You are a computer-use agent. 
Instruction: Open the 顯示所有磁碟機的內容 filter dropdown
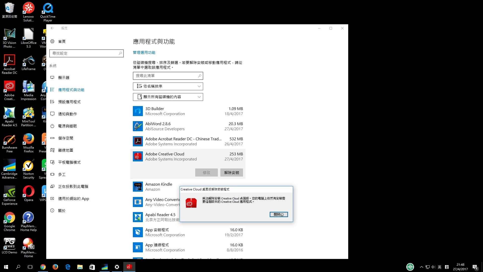click(x=168, y=97)
